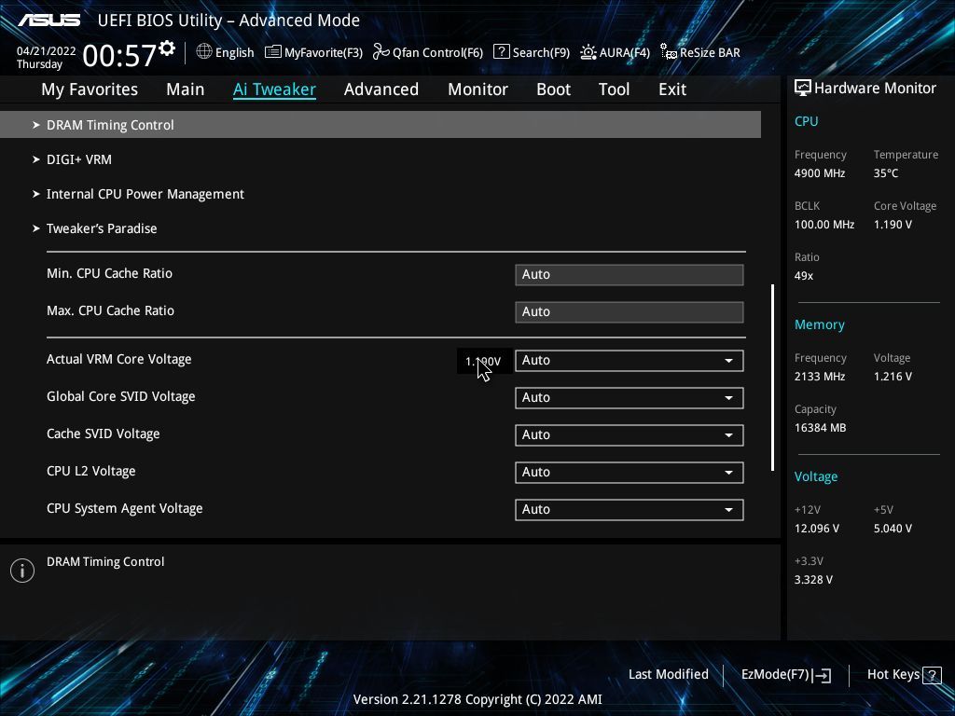Click ReSize BAR label
The image size is (955, 716).
click(x=710, y=53)
